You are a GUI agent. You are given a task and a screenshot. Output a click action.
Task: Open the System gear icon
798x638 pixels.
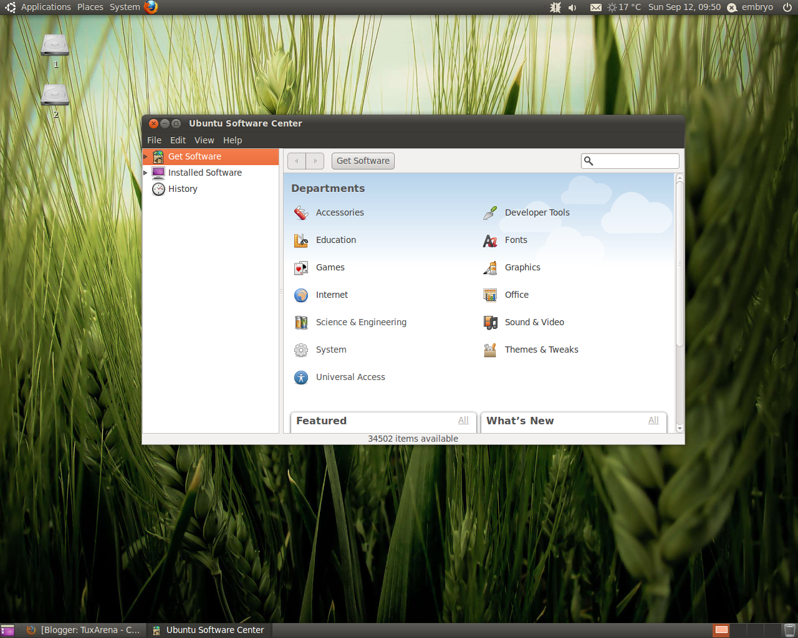(301, 350)
